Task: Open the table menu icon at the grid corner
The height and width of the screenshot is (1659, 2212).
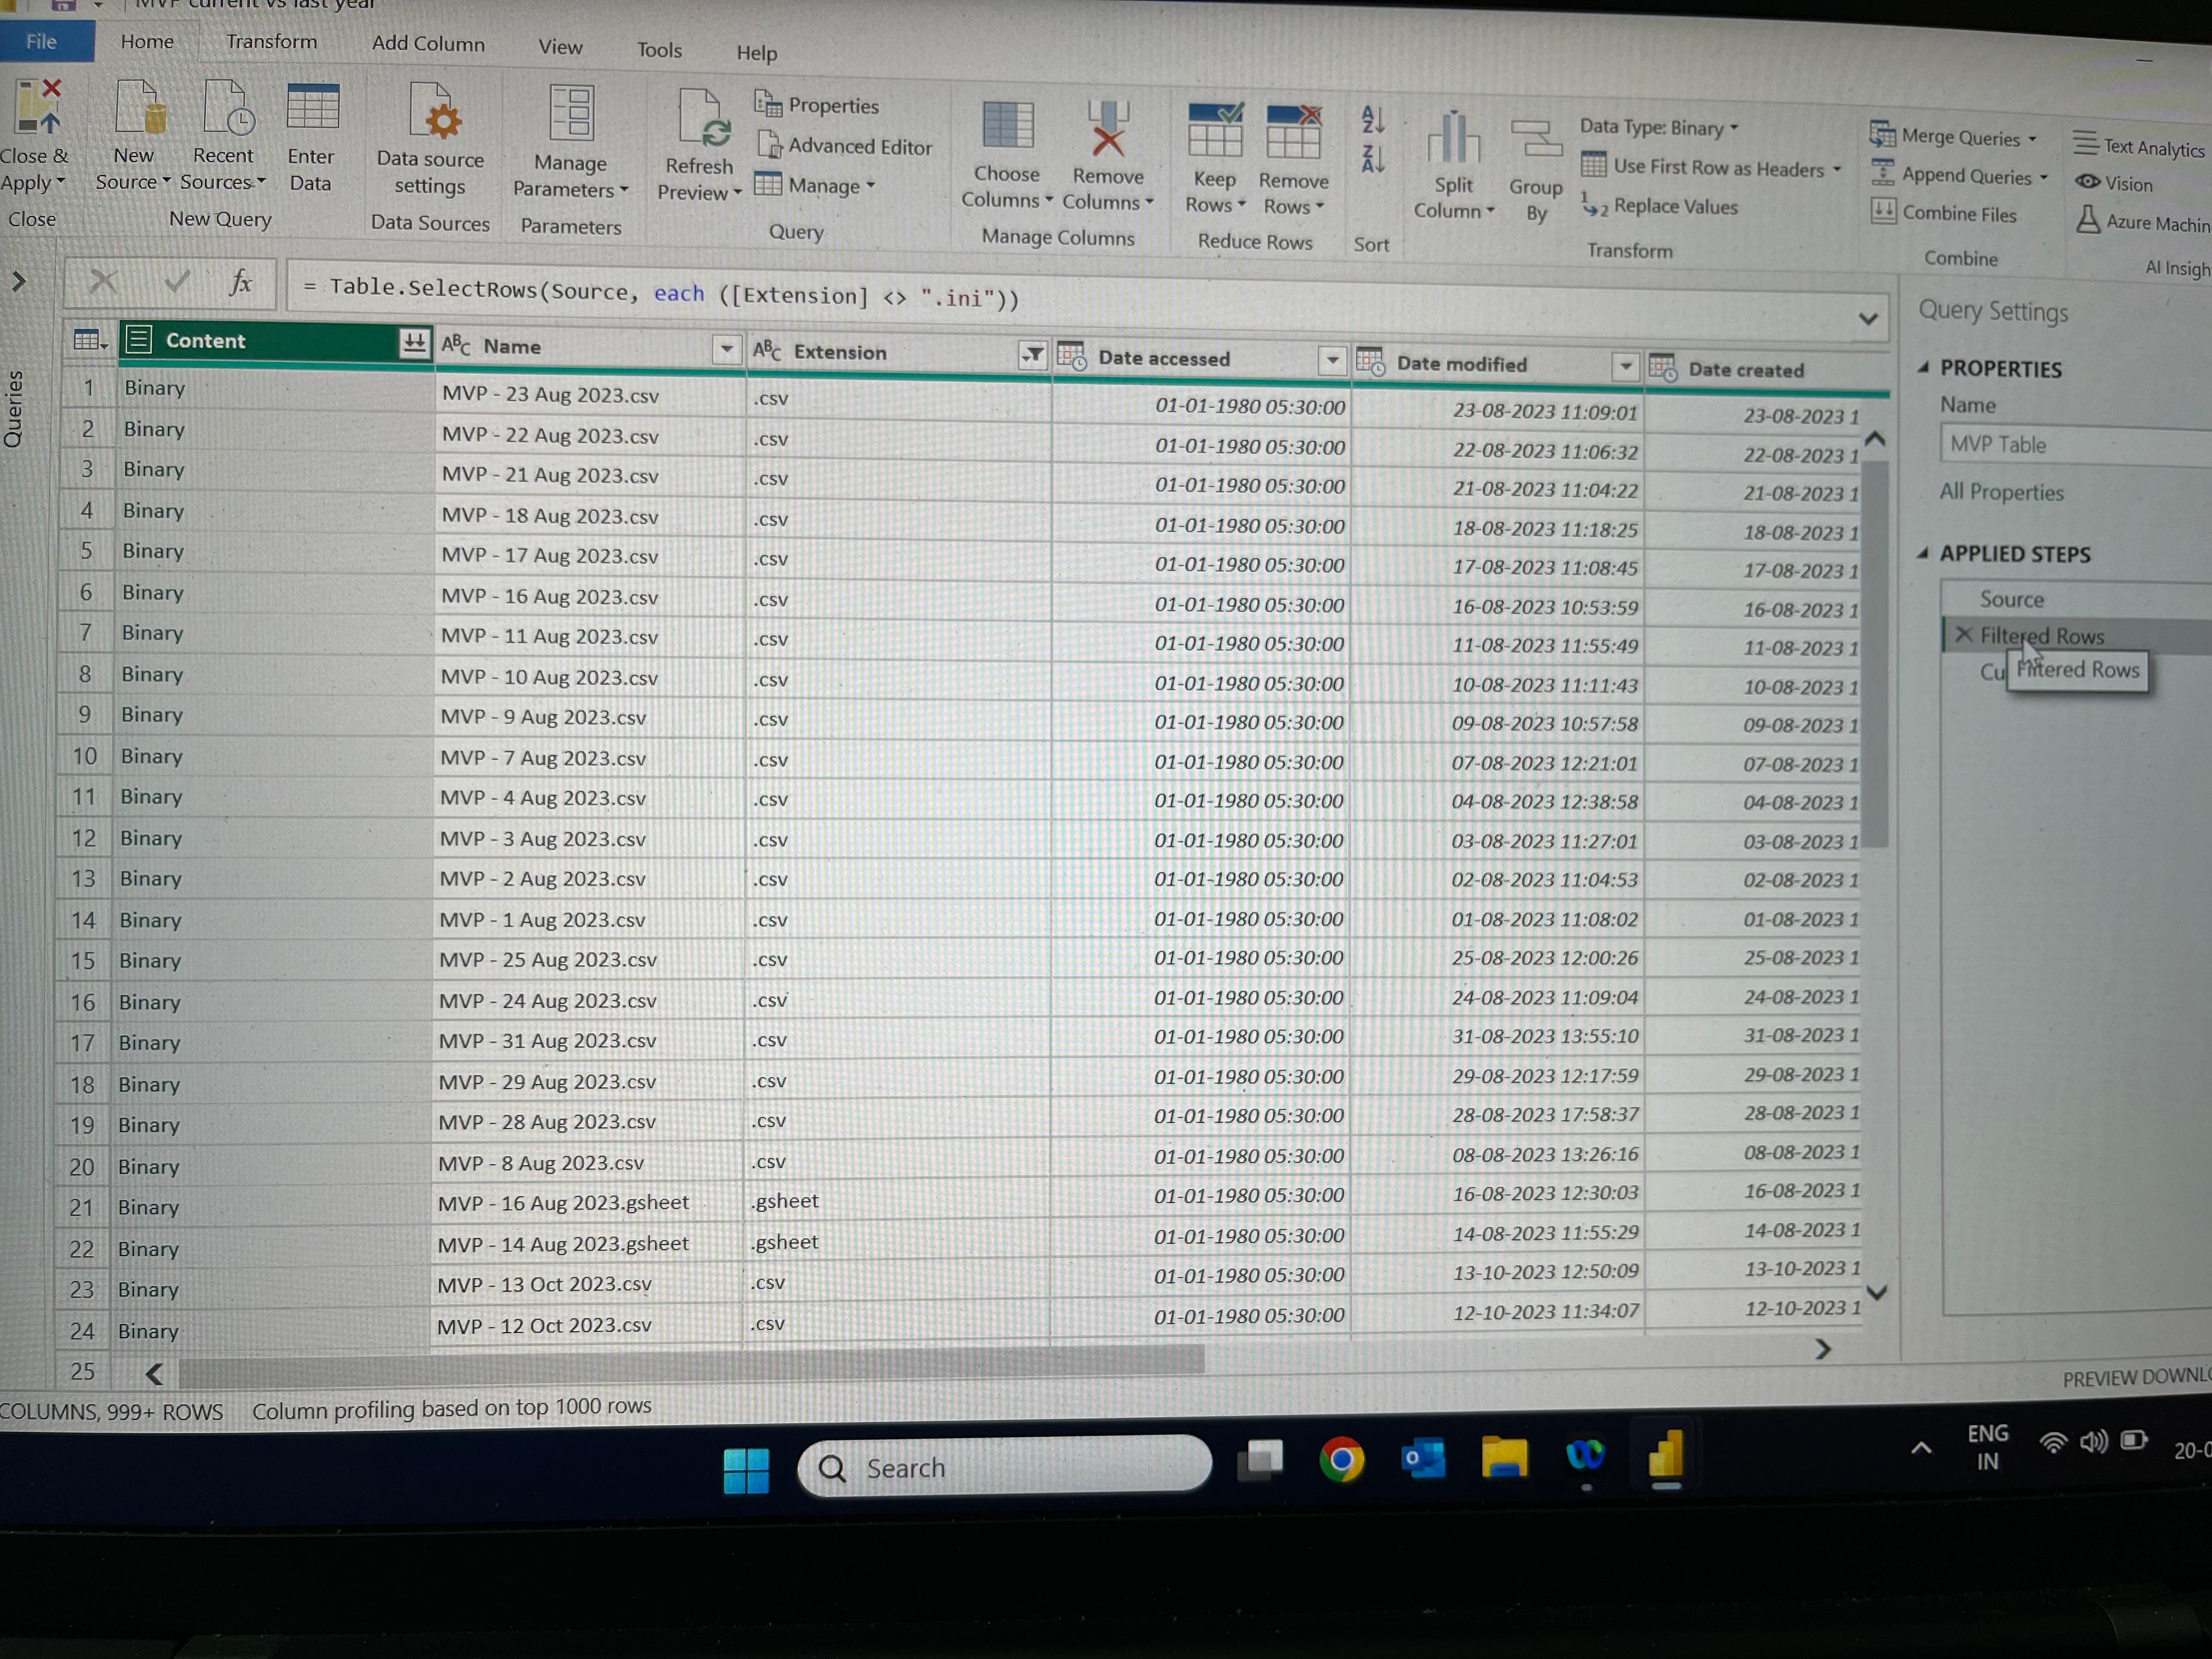Action: [x=89, y=341]
